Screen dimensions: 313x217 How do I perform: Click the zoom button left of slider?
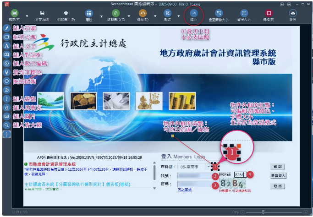coord(242,212)
